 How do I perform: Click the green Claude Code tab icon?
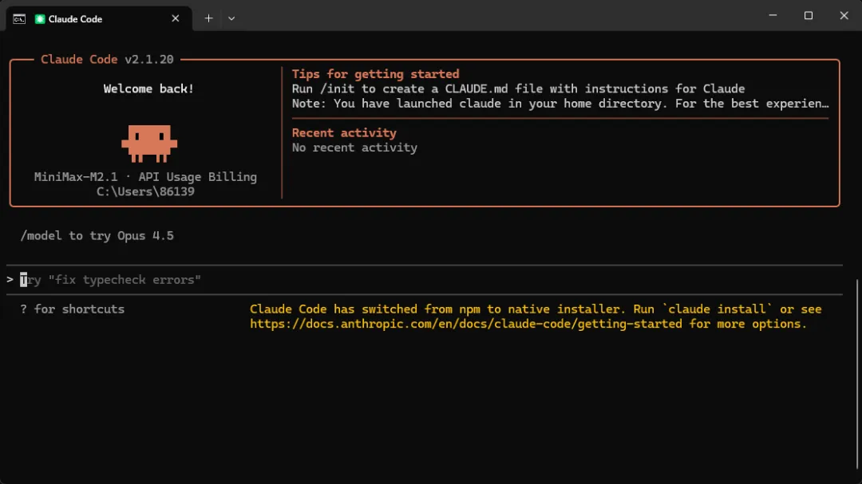[x=40, y=18]
